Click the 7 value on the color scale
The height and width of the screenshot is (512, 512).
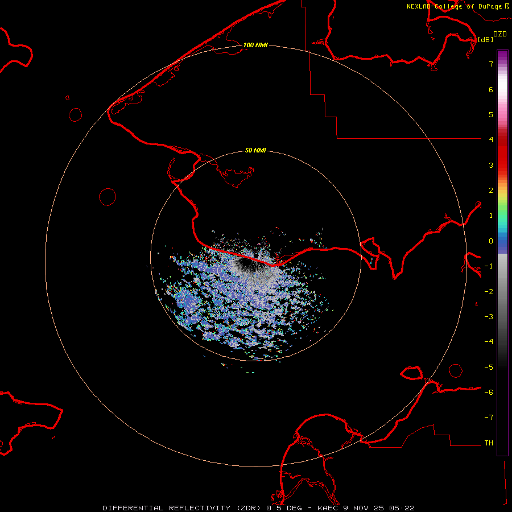[x=491, y=64]
